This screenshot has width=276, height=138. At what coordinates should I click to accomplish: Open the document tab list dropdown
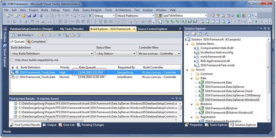pyautogui.click(x=180, y=29)
